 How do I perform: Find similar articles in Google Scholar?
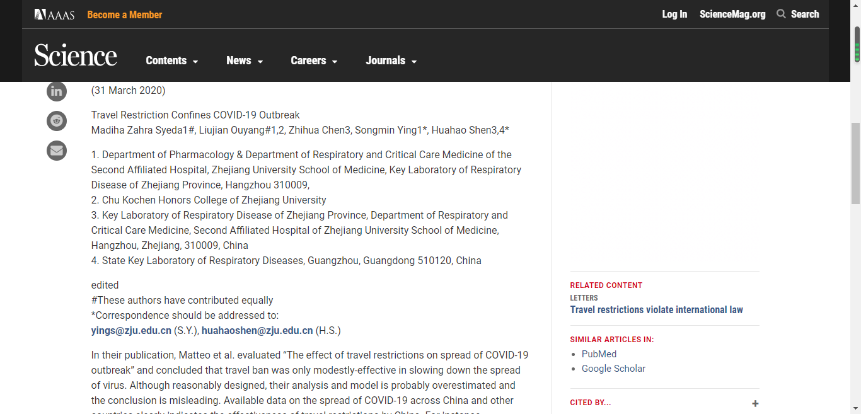[613, 369]
